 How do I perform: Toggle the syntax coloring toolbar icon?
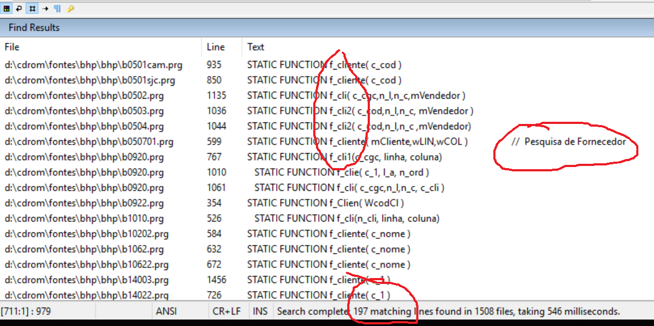(x=7, y=9)
